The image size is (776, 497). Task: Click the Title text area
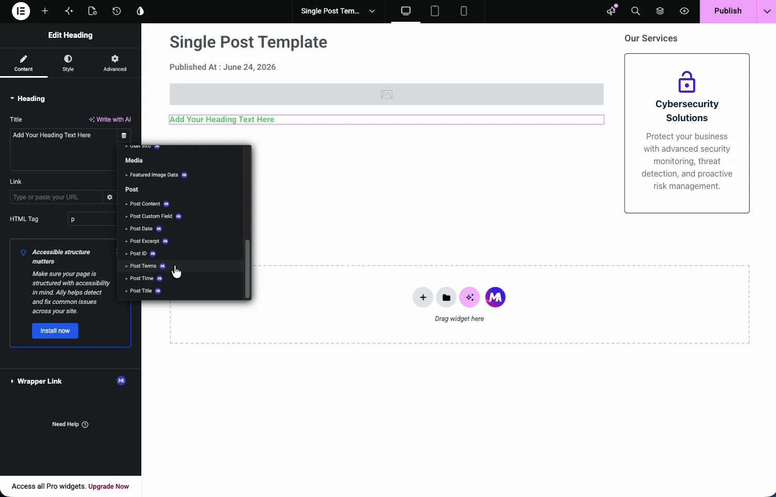63,150
